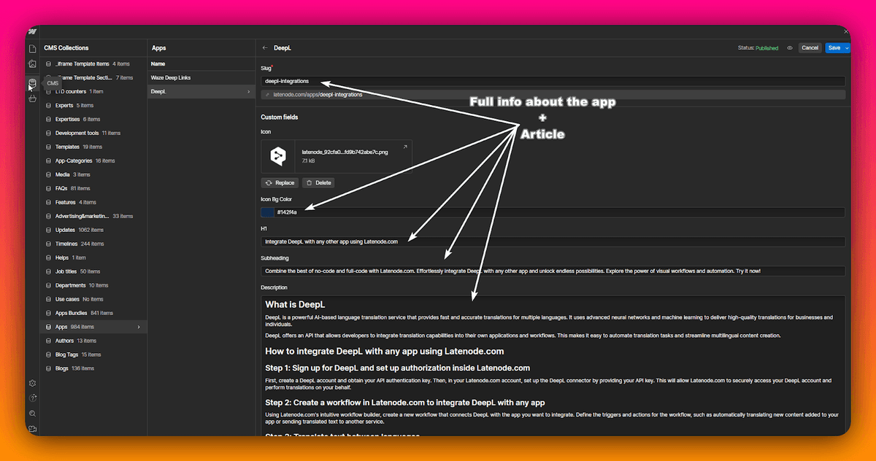Click the Slug input field
The height and width of the screenshot is (461, 876).
(553, 81)
